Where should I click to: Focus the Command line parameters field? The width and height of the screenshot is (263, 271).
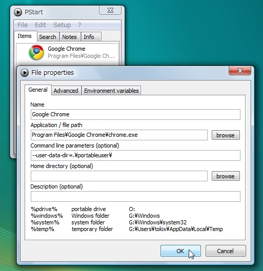(135, 155)
